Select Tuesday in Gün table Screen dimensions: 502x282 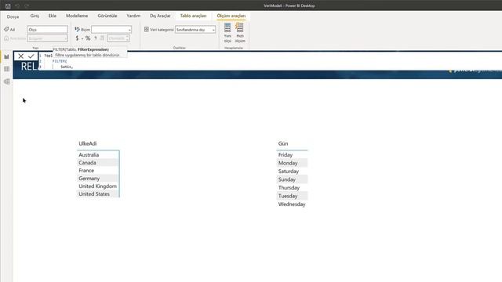pos(288,196)
